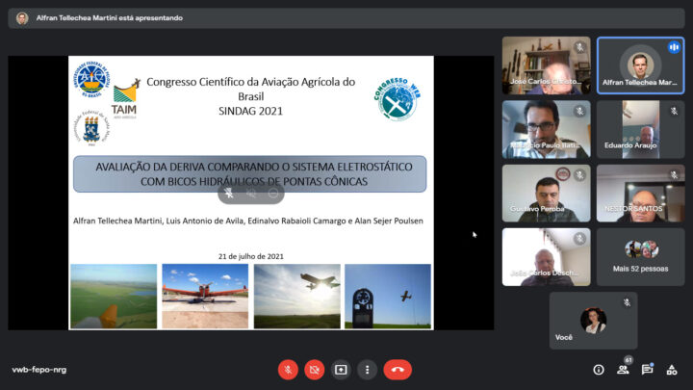This screenshot has width=693, height=390.
Task: Open meeting details info icon
Action: click(x=599, y=369)
